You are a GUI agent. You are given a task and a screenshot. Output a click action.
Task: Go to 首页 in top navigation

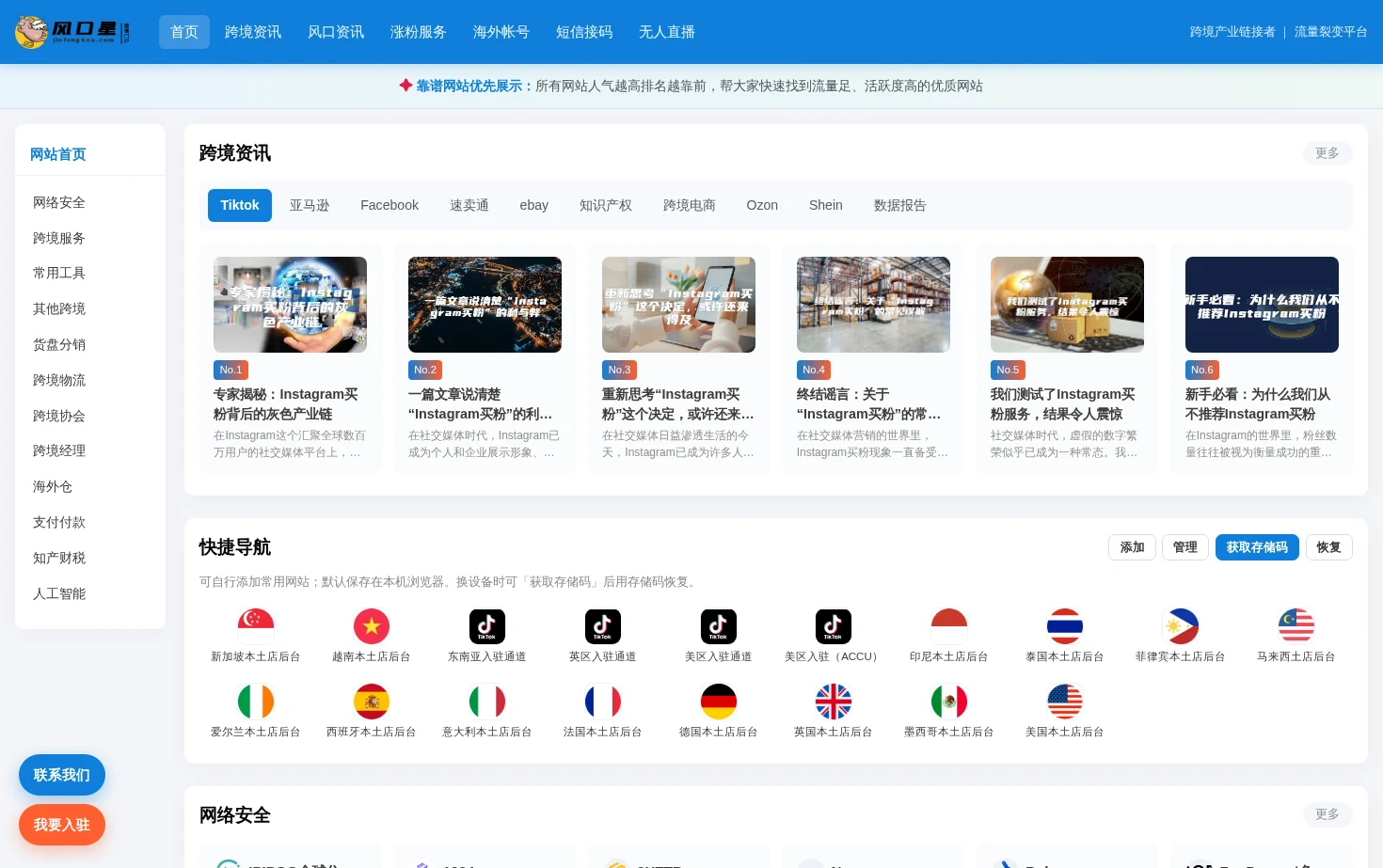pyautogui.click(x=184, y=32)
